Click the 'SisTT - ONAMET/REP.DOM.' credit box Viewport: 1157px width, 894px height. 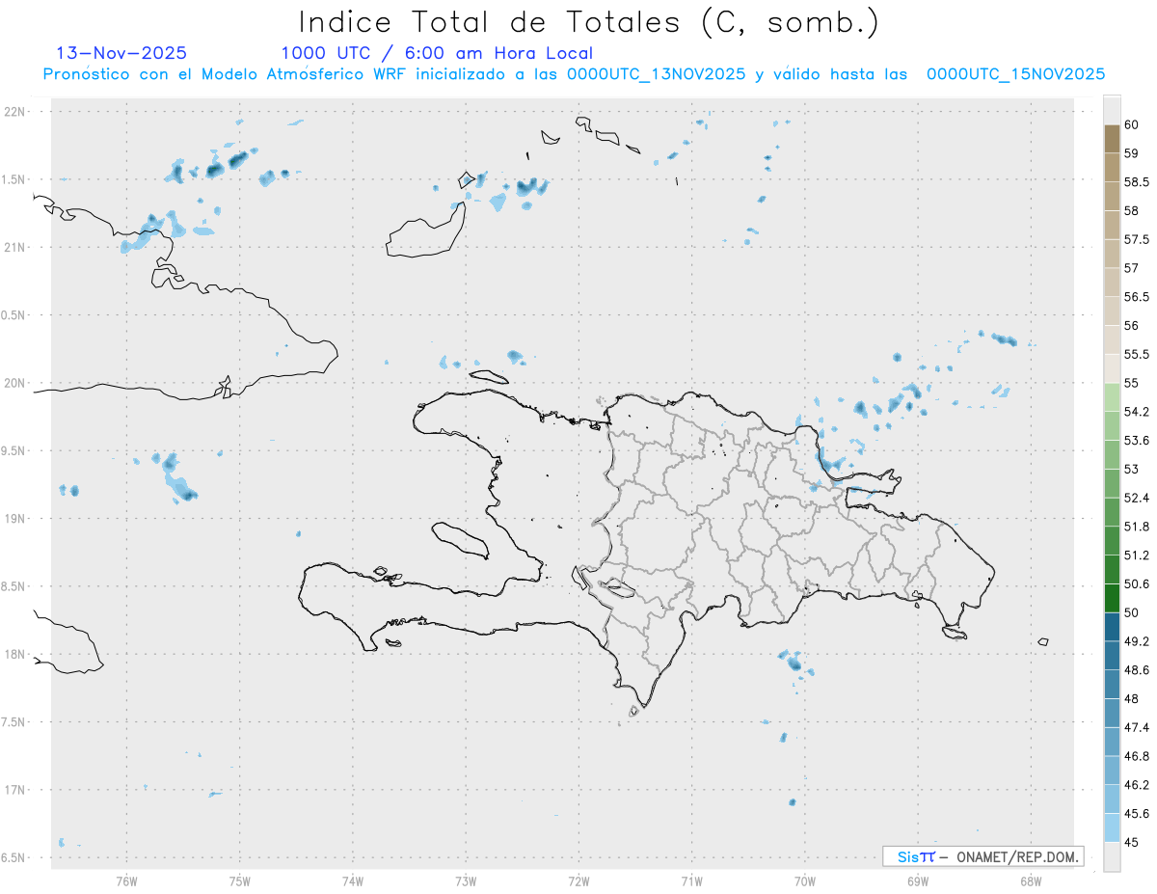click(982, 856)
